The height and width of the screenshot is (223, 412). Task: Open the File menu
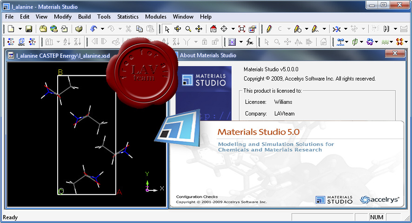click(9, 17)
